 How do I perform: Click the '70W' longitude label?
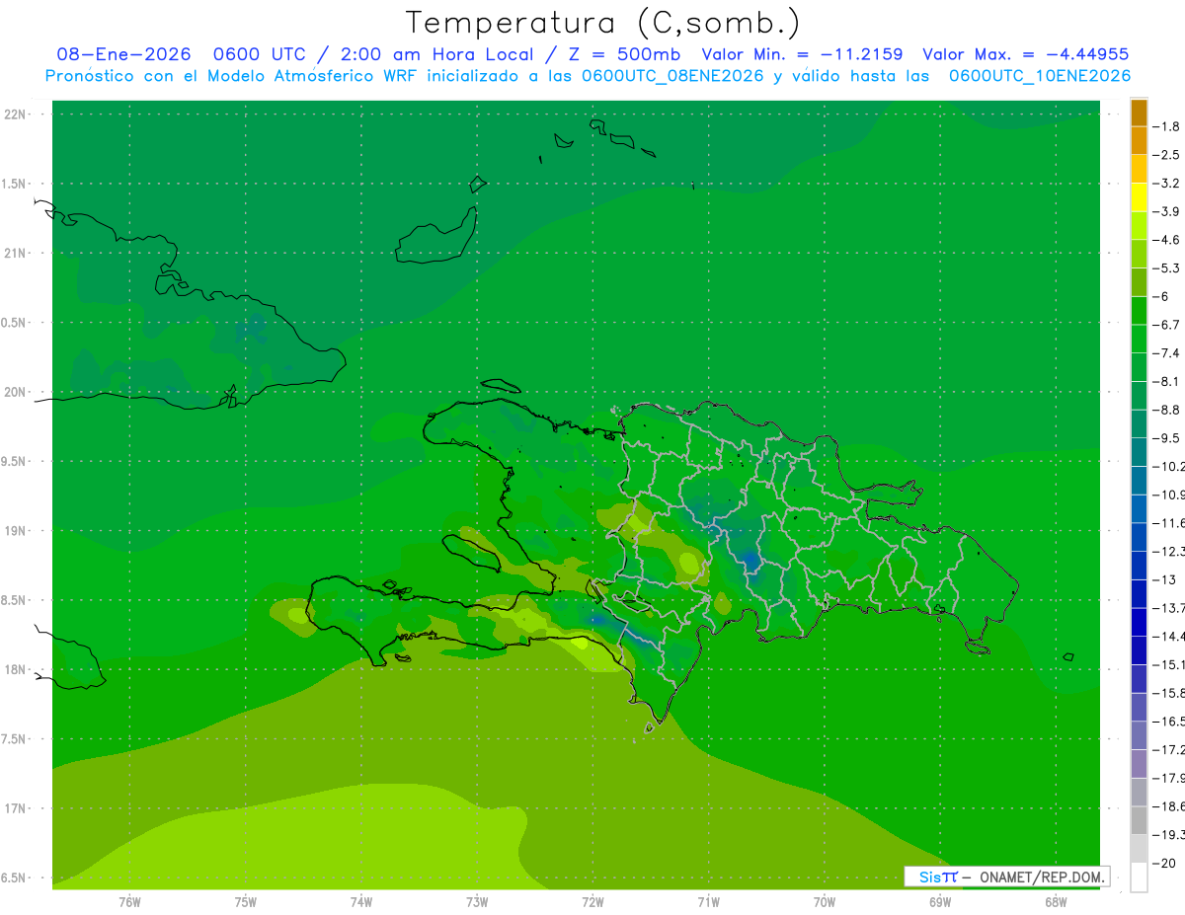click(825, 902)
